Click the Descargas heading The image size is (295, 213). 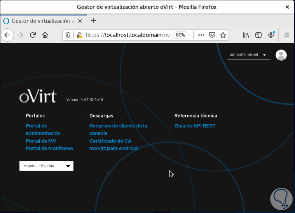click(101, 115)
